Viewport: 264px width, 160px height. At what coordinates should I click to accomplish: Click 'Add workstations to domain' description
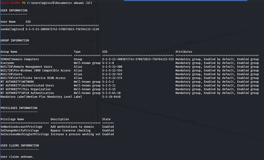pos(72,127)
